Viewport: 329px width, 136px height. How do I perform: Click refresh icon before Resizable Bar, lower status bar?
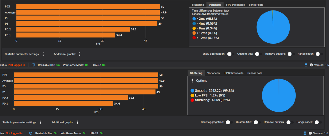tap(31, 133)
